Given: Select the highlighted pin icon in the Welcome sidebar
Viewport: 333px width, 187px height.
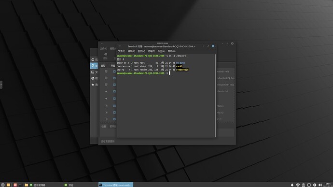Looking at the screenshot, I should [93, 66].
